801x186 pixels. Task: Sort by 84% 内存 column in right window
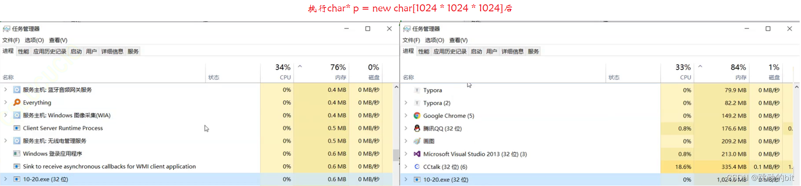click(721, 72)
